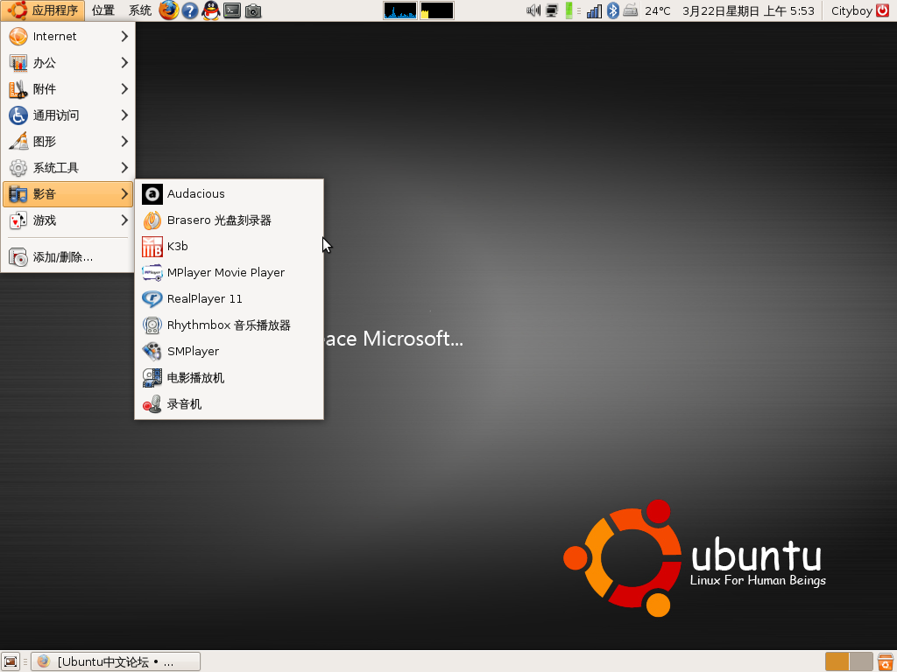897x672 pixels.
Task: Expand the Internet submenu arrow
Action: 124,37
